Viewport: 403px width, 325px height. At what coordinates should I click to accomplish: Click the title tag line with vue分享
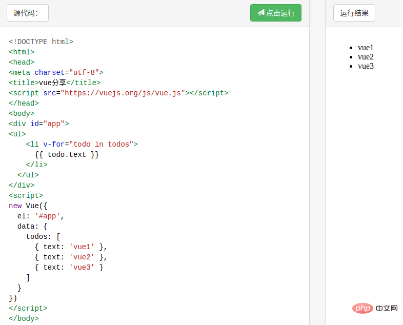point(54,83)
